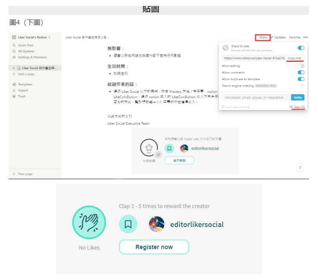This screenshot has width=318, height=280.
Task: Toggle the Share to web switch
Action: [x=301, y=48]
